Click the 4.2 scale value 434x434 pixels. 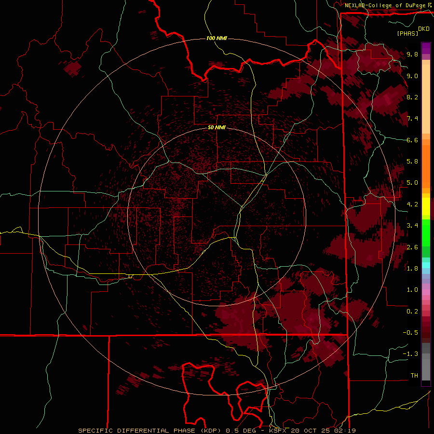click(412, 204)
